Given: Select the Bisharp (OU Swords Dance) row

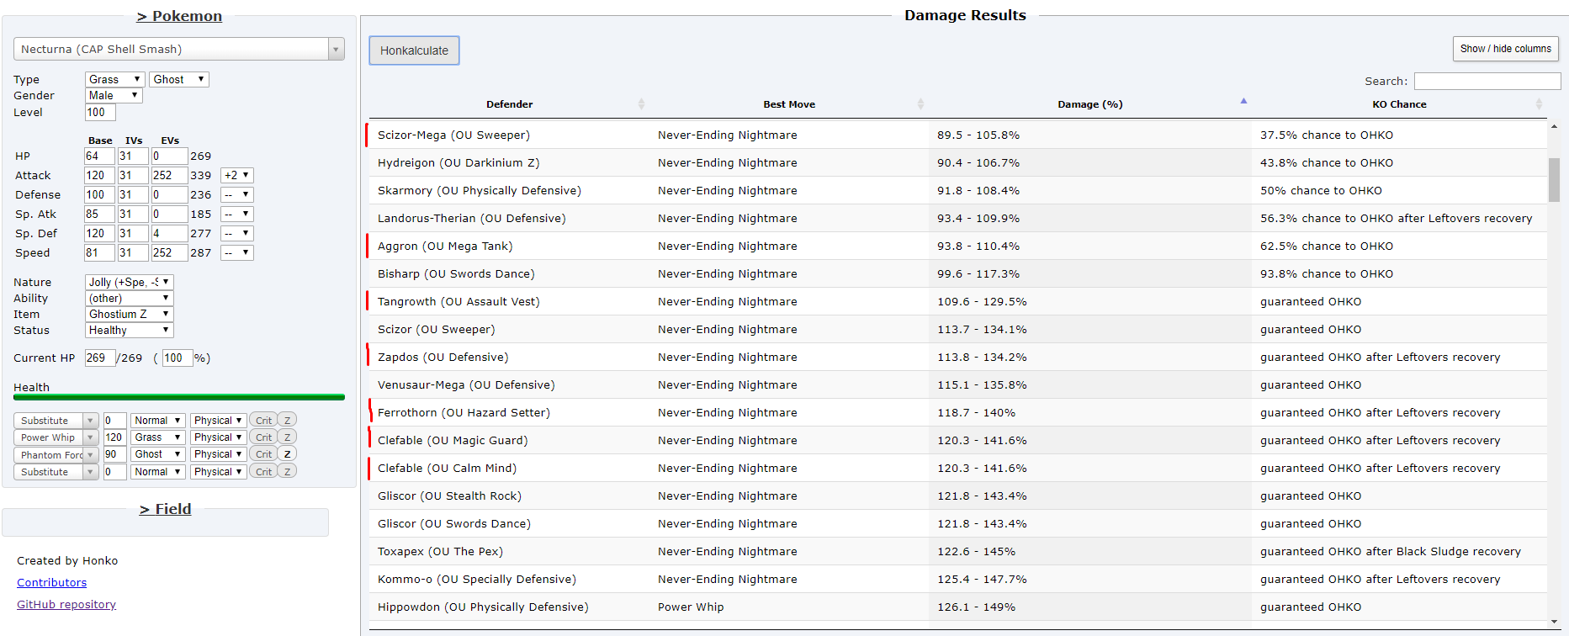Looking at the screenshot, I should tap(957, 273).
